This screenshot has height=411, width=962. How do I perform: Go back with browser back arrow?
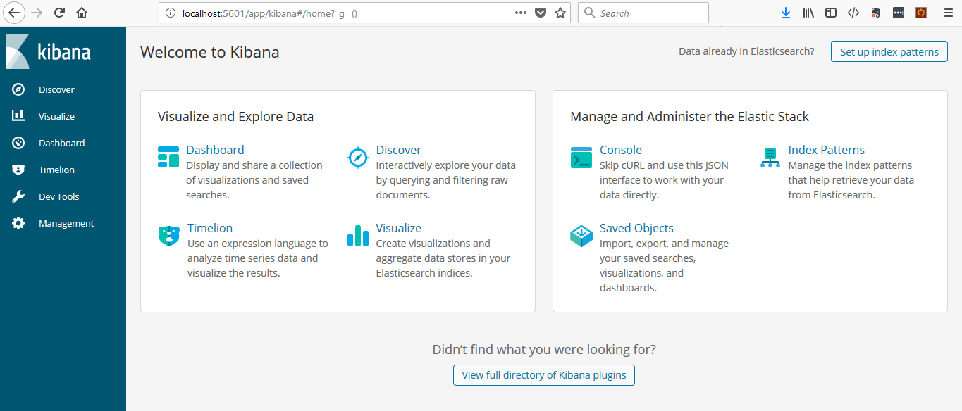15,13
